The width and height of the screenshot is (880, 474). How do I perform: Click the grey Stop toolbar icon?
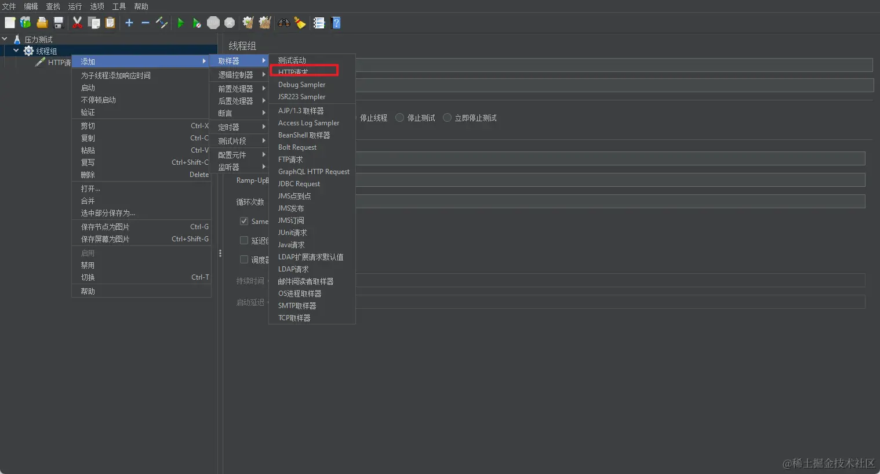(x=213, y=23)
